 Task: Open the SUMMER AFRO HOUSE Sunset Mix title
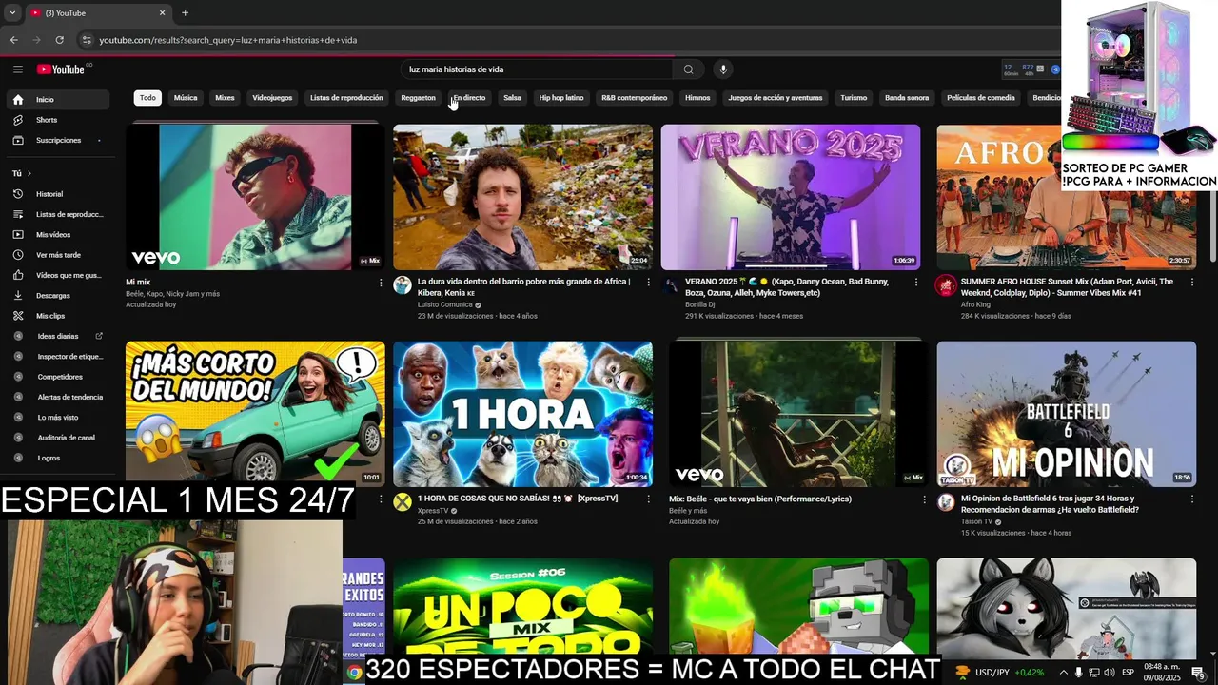click(1068, 287)
